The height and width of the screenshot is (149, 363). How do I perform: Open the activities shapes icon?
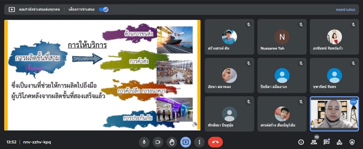339,142
